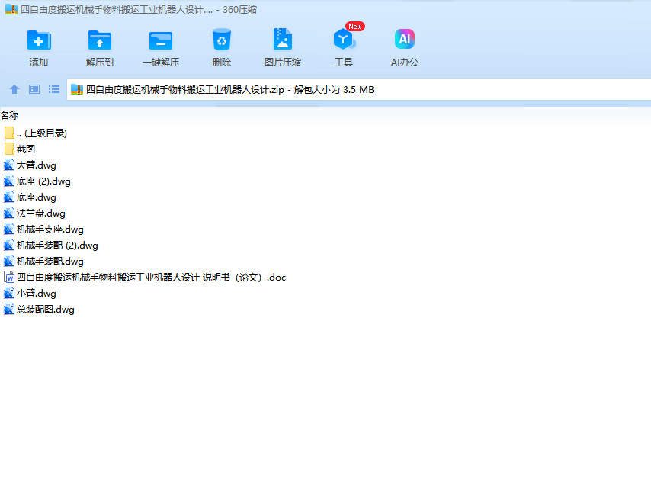Select the file 机械手装配.dwg
Image resolution: width=651 pixels, height=504 pixels.
point(50,261)
